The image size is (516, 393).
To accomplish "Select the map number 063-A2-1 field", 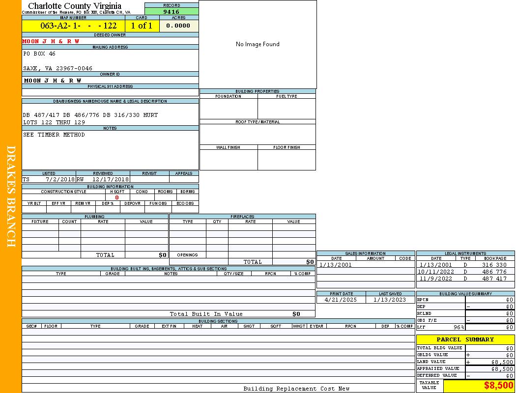I will click(74, 26).
